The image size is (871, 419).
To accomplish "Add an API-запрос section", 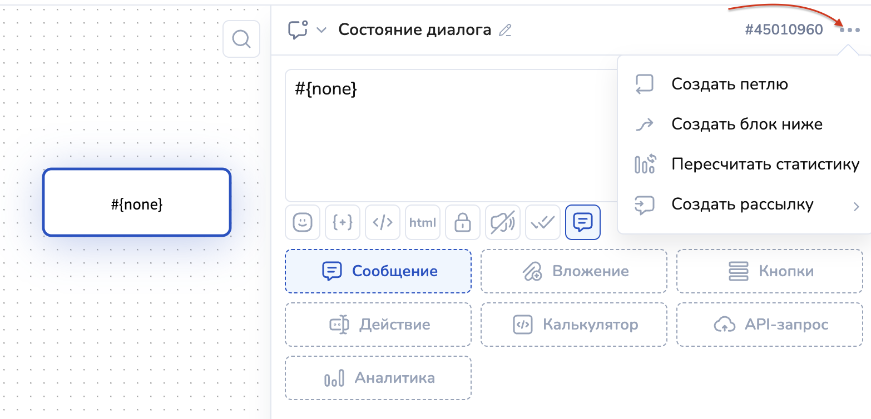I will [769, 325].
